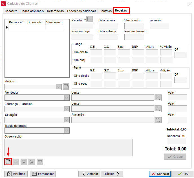
Task: Click inside the Observação text area
Action: [69, 147]
